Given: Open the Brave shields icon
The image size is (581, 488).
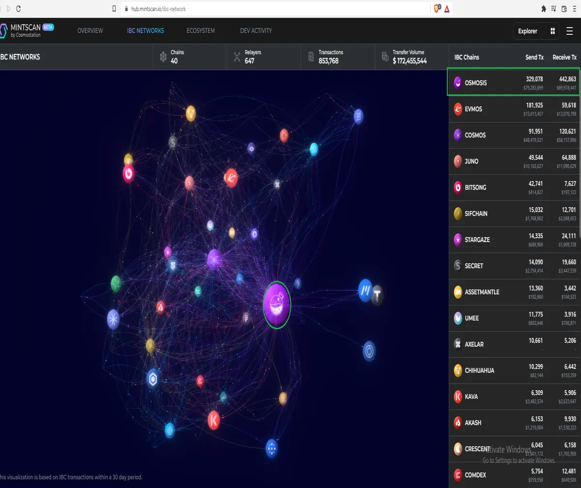Looking at the screenshot, I should (436, 9).
